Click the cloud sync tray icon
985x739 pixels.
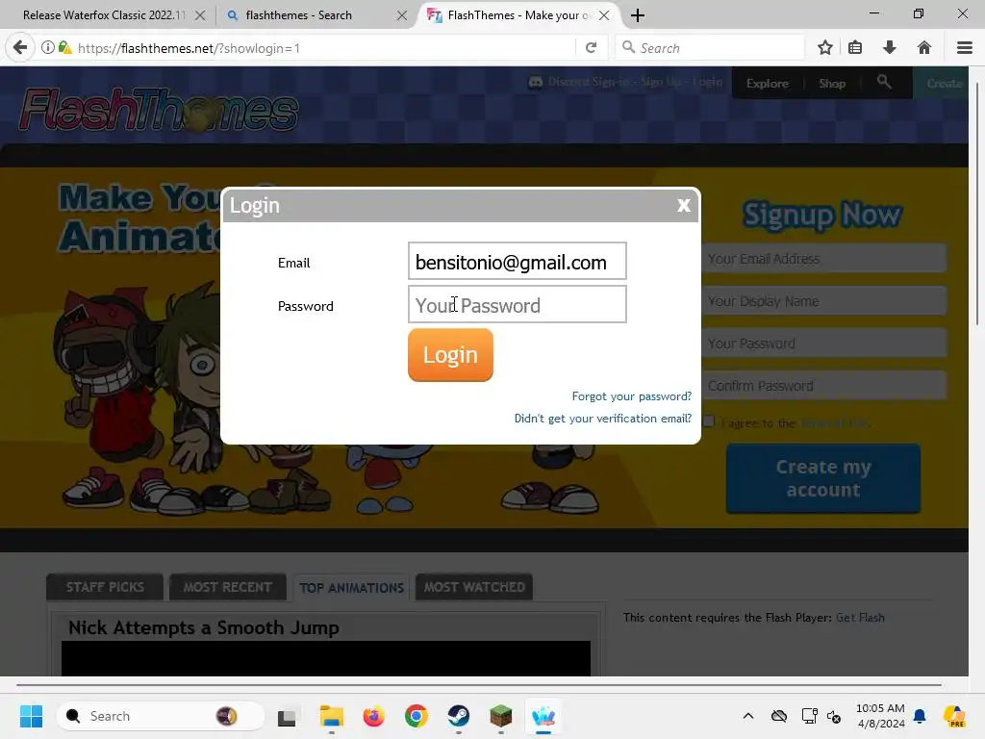[x=779, y=716]
